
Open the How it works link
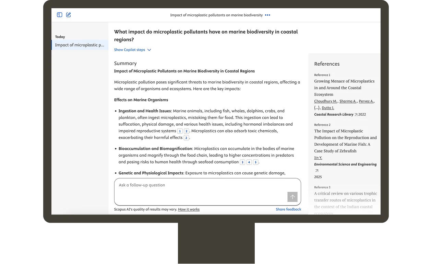(189, 209)
